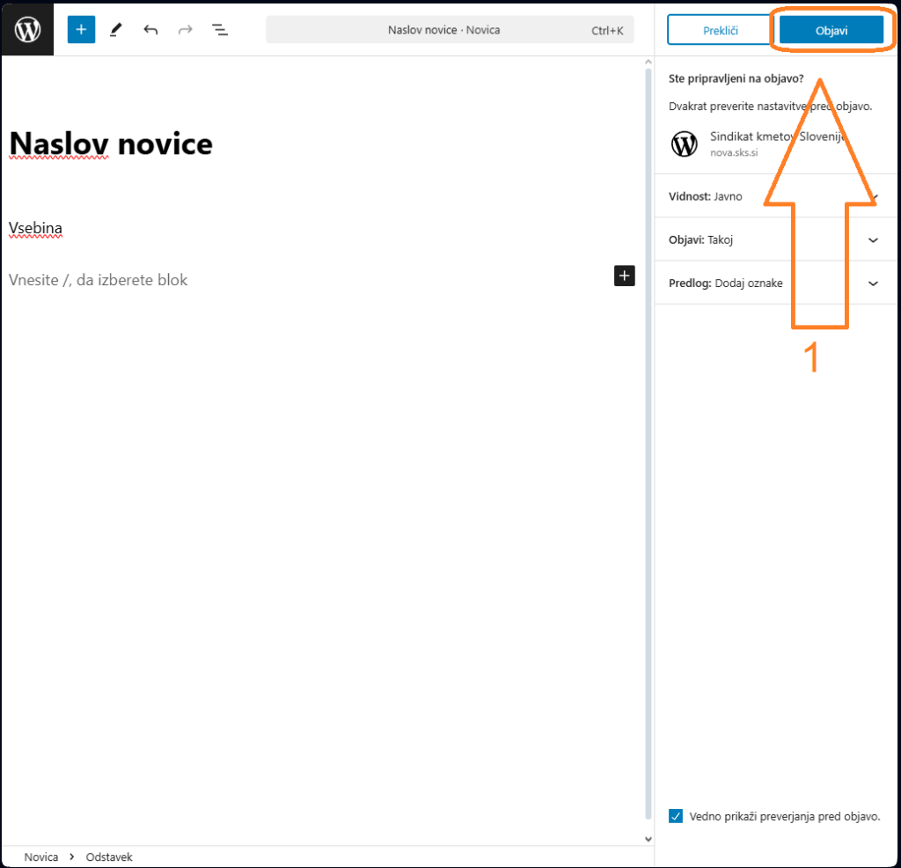Click the Prekliči button

pyautogui.click(x=720, y=30)
